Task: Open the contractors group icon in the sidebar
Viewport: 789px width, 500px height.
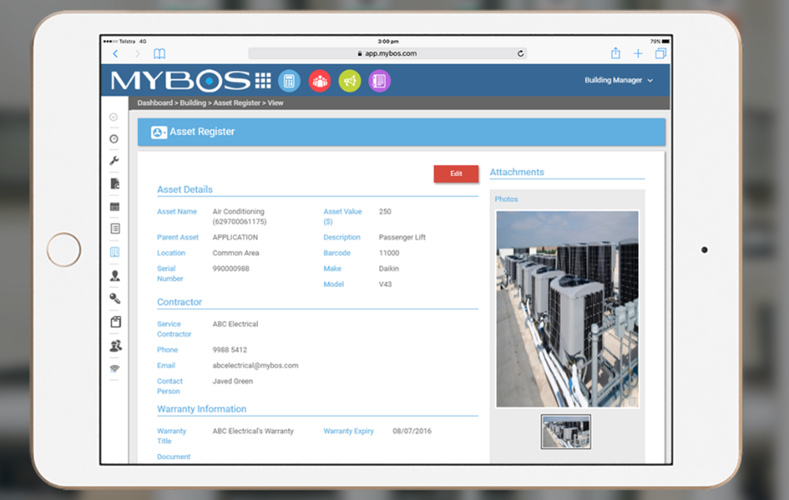Action: pyautogui.click(x=114, y=345)
